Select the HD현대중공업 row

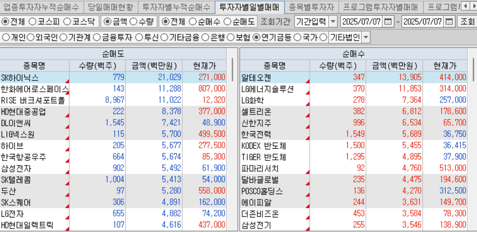(x=113, y=111)
